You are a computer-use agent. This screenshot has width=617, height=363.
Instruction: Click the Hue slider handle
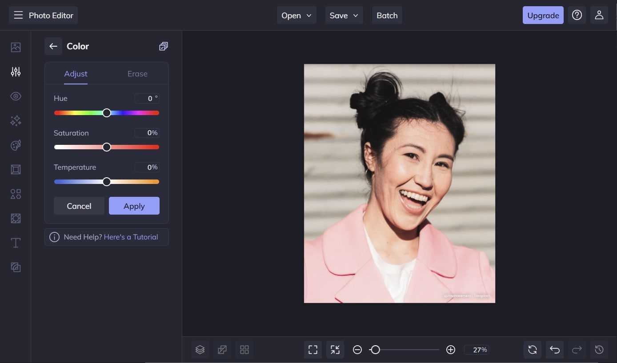107,113
